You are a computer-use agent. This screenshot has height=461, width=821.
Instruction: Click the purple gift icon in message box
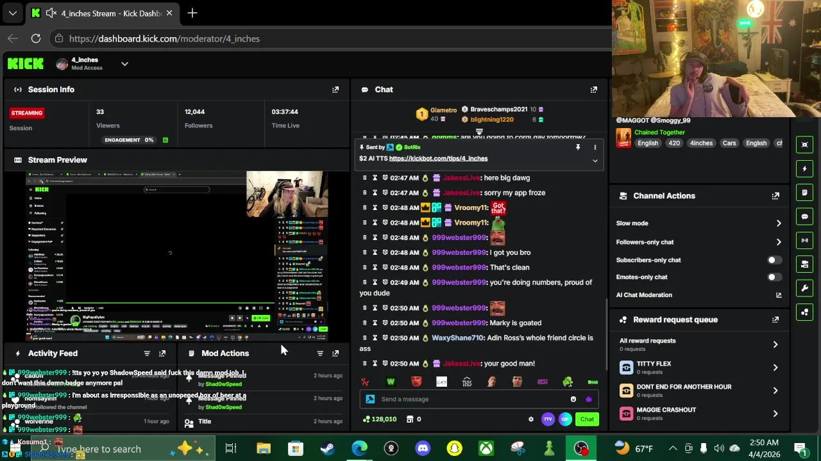coord(589,400)
